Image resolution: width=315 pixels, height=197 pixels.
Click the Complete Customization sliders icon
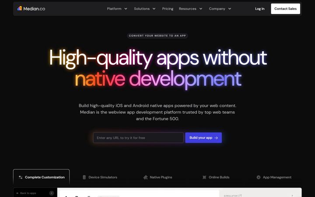[21, 177]
